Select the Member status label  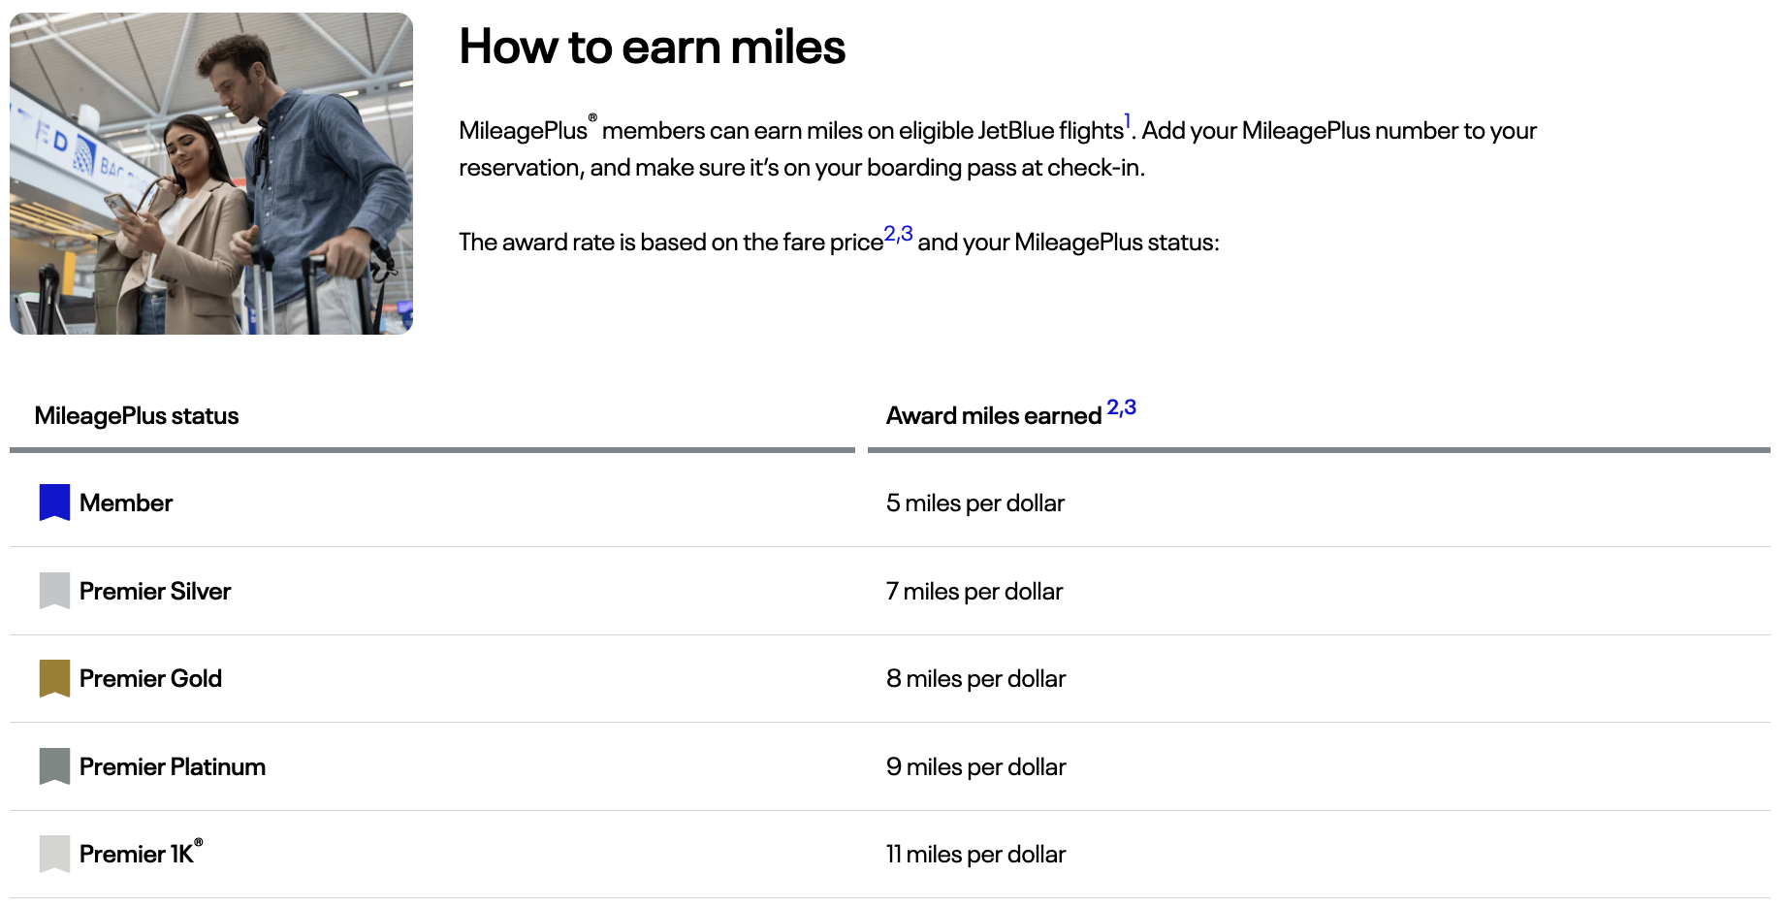(126, 503)
